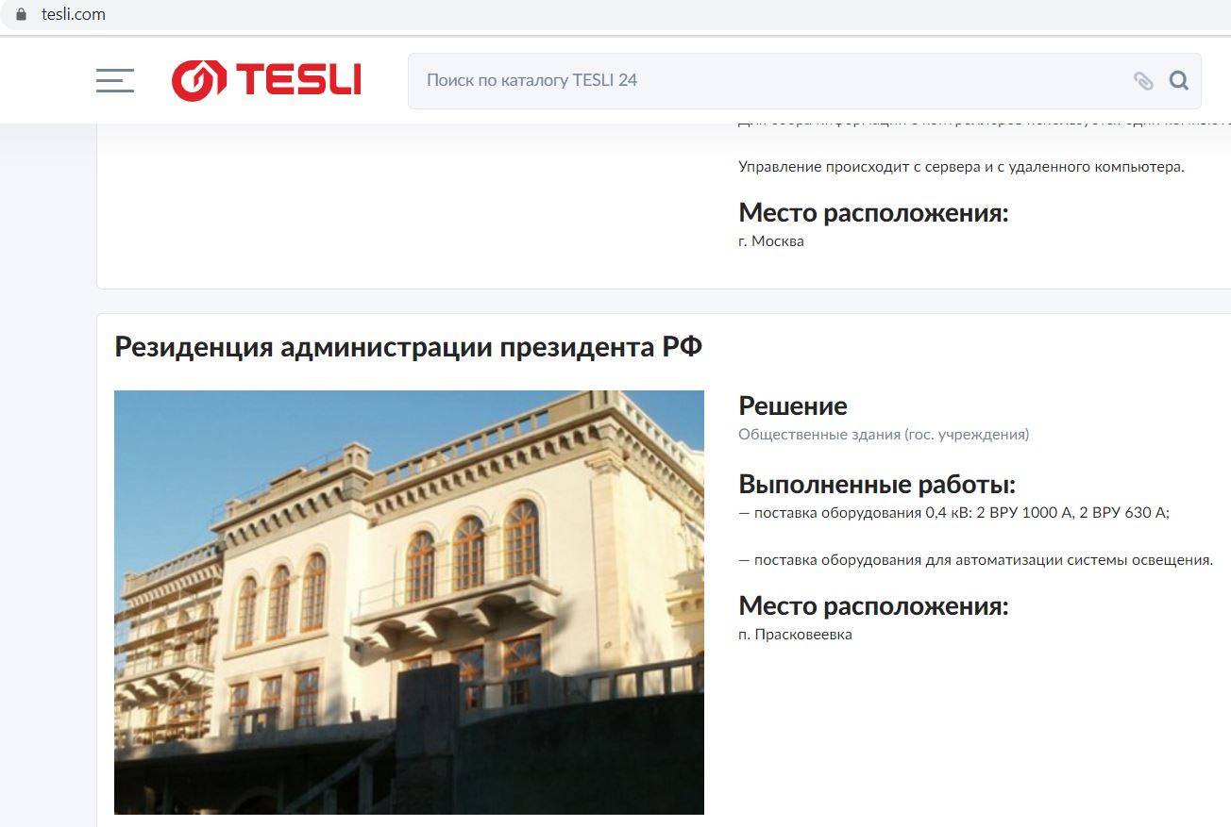Click the TESLI wordmark text
This screenshot has width=1231, height=827.
(298, 80)
